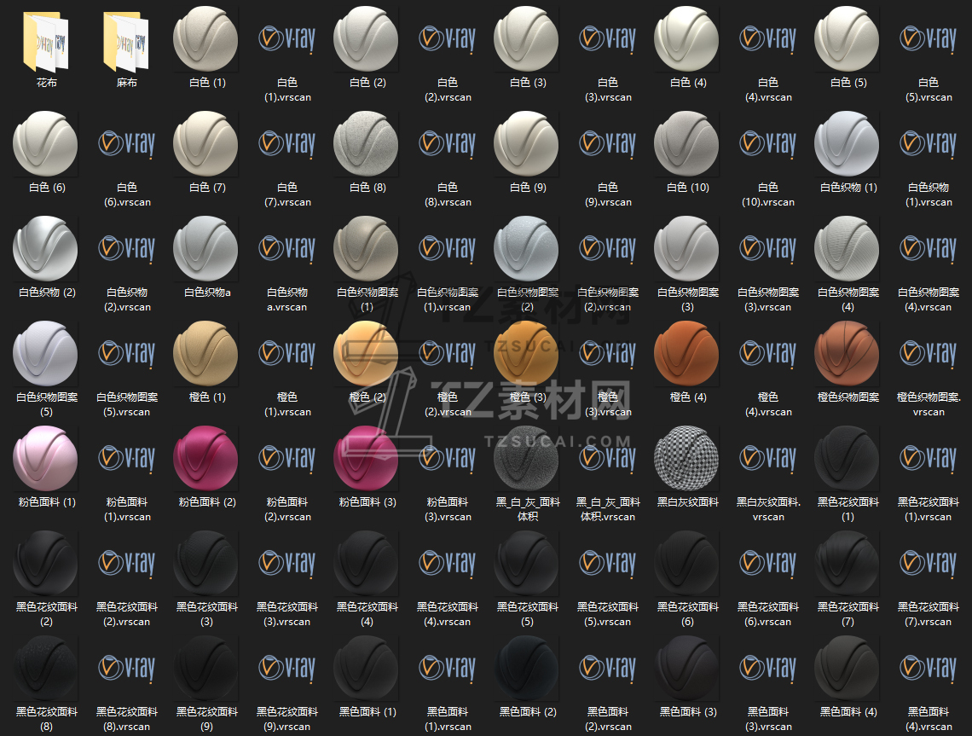Viewport: 972px width, 736px height.
Task: Select the 粉色面料 (3) preview sphere
Action: (x=366, y=458)
